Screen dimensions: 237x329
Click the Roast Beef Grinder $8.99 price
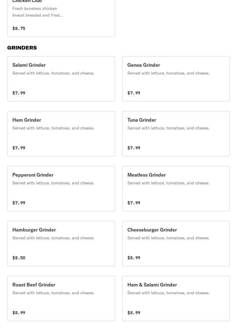(19, 313)
